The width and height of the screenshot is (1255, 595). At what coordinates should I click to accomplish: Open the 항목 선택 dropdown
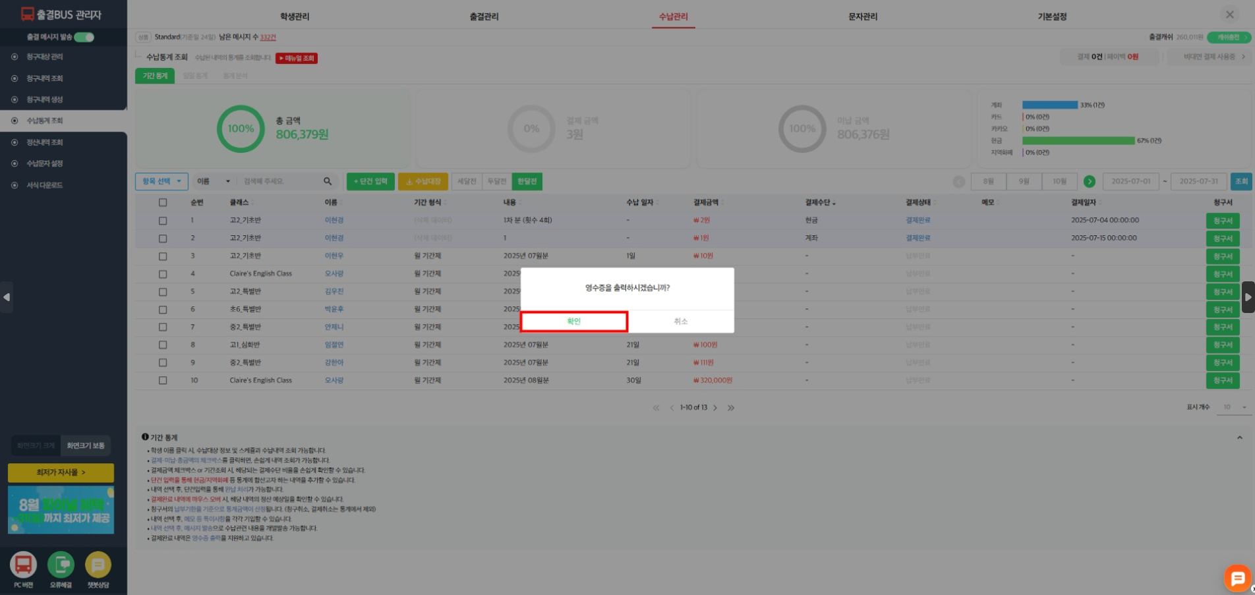pyautogui.click(x=161, y=181)
